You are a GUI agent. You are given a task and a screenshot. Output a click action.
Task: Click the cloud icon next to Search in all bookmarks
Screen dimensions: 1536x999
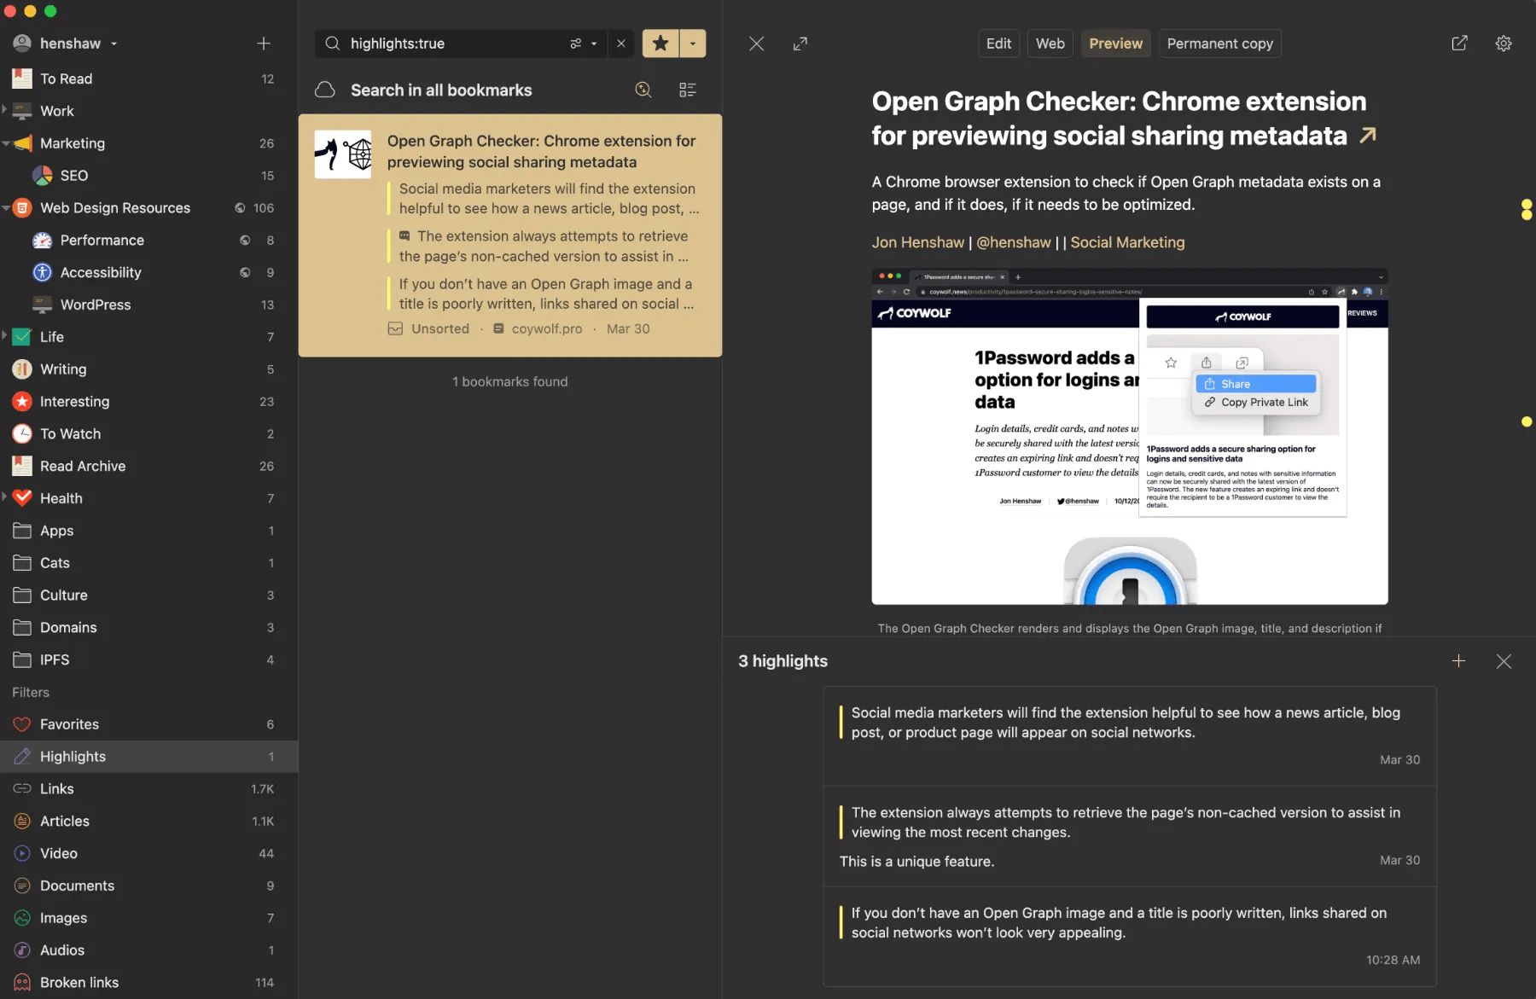point(325,90)
